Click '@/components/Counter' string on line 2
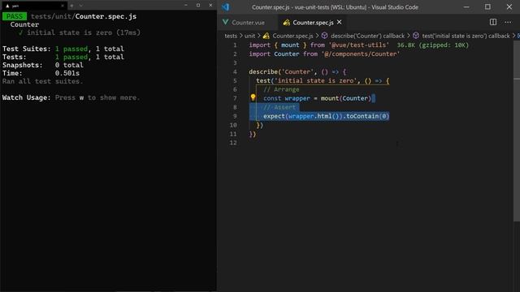Screen dimensions: 520x292 pos(361,54)
